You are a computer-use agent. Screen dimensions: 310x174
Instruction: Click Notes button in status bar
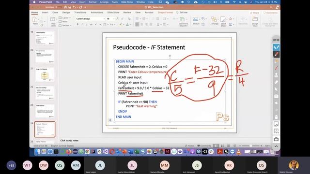(189, 146)
